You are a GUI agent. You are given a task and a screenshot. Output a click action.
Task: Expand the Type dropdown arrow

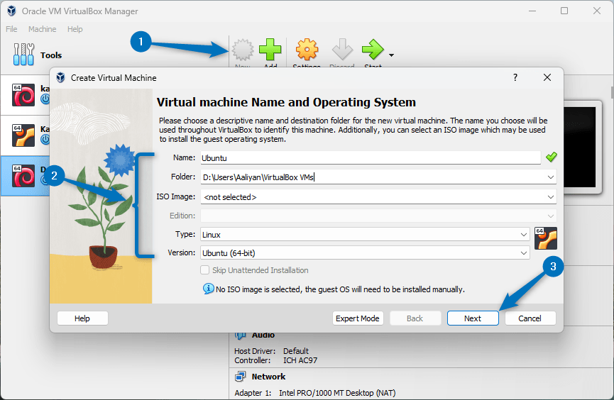[524, 235]
